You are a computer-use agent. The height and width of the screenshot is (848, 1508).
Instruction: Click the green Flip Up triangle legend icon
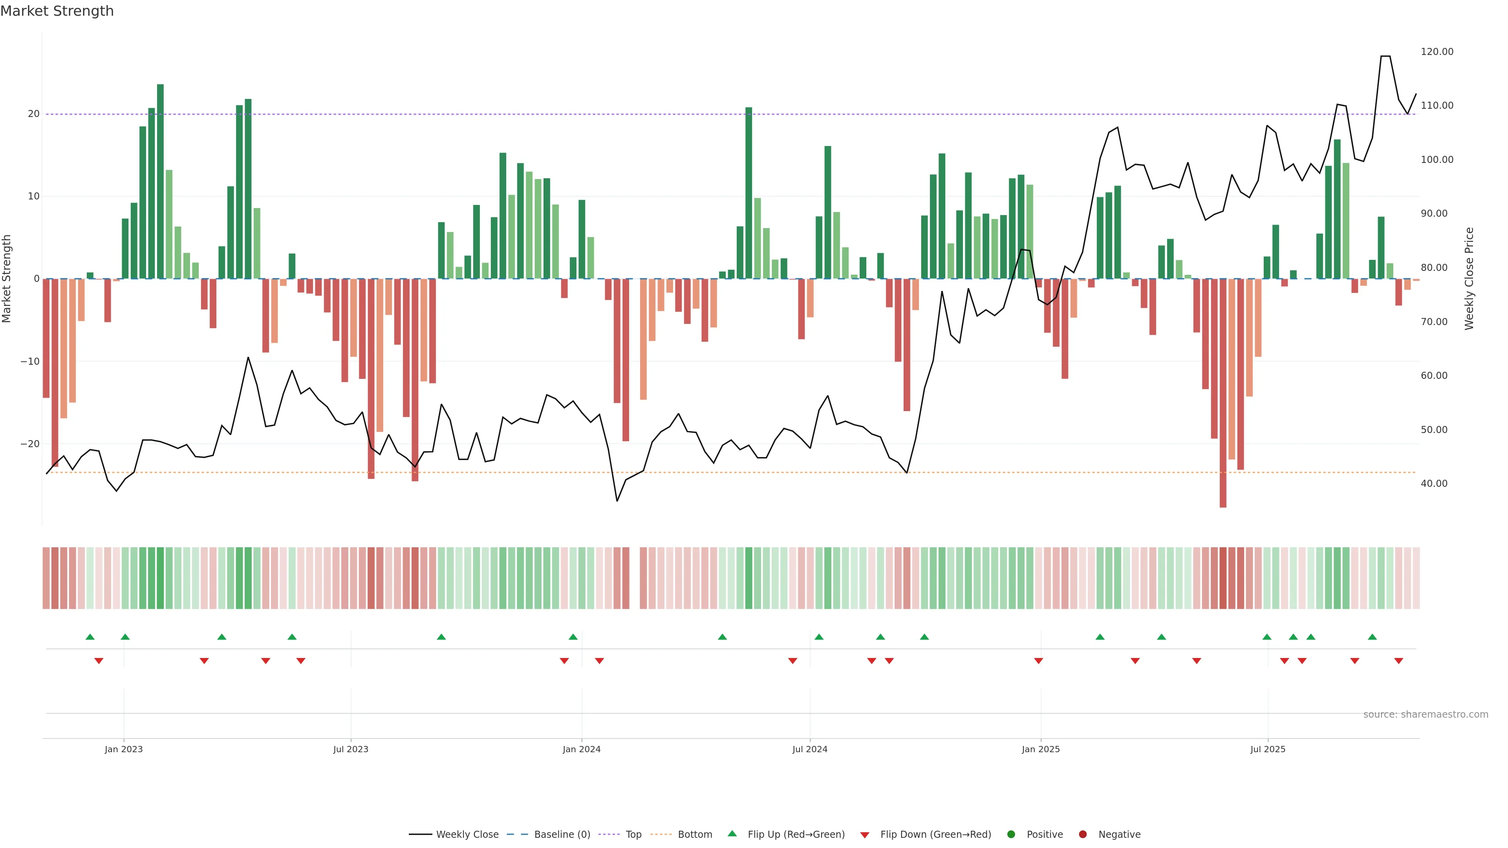click(732, 833)
